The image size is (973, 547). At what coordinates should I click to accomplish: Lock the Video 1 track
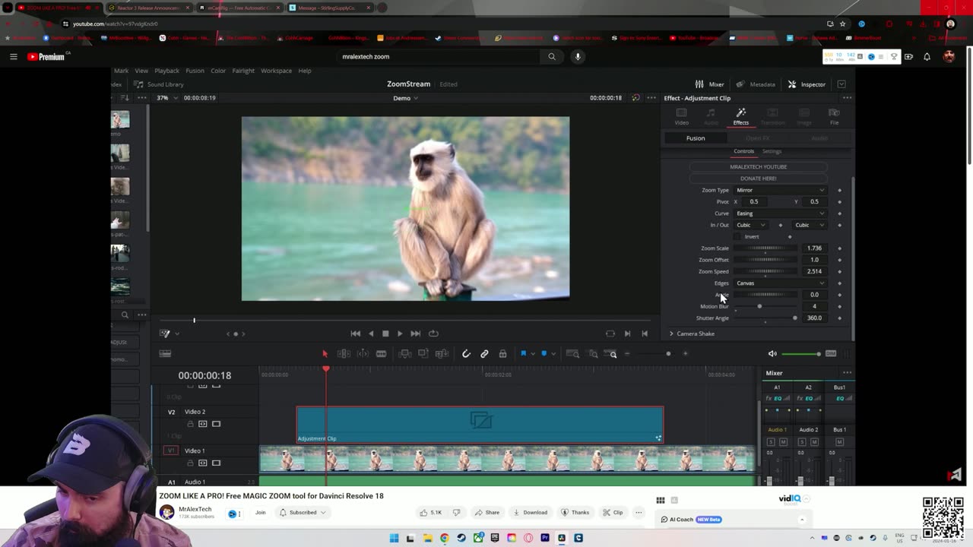190,463
